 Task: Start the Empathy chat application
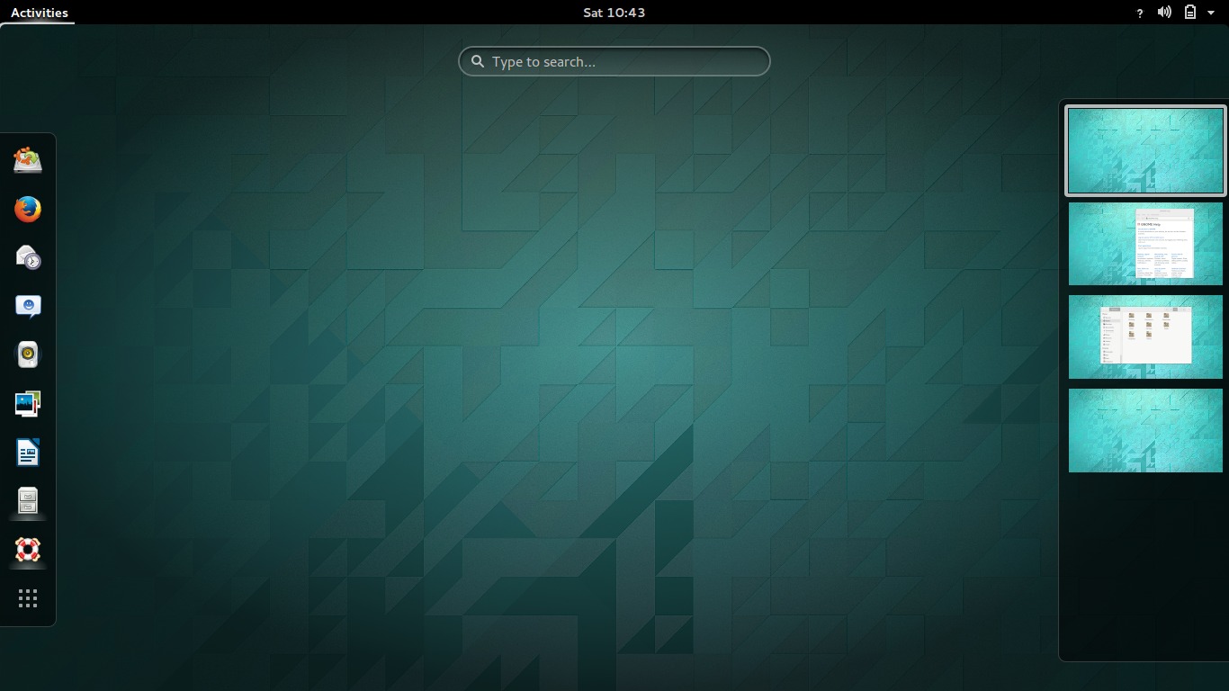[x=27, y=306]
